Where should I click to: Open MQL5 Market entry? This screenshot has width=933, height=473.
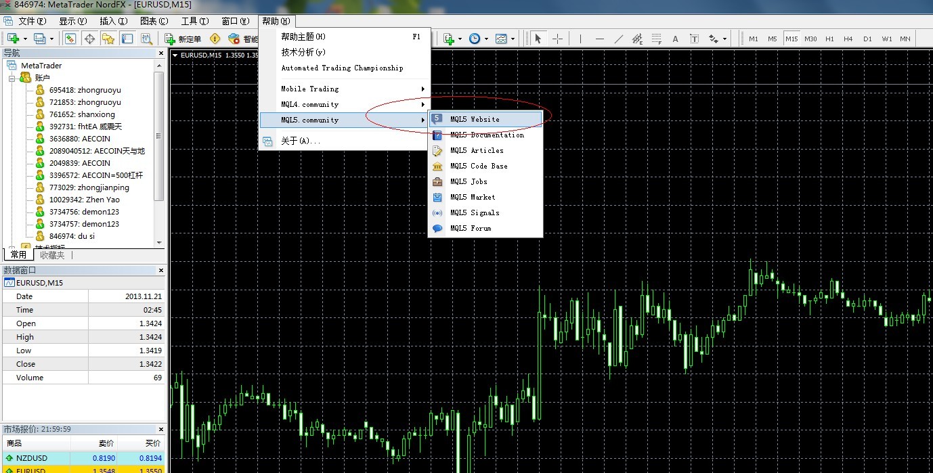click(x=485, y=197)
